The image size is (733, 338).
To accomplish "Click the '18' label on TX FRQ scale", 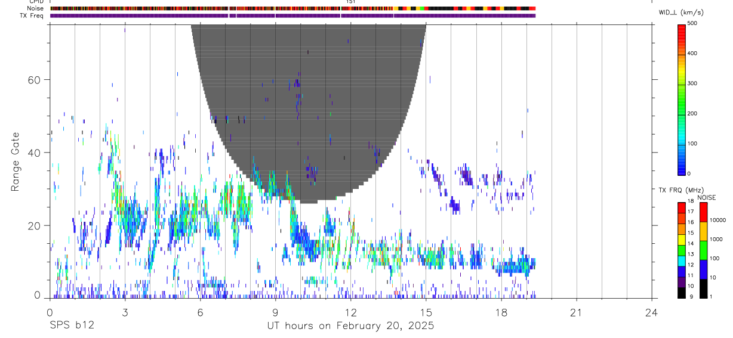I will 691,201.
